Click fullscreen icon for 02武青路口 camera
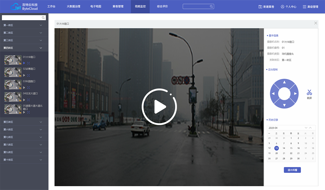Viewport: 325px width, 190px height. [x=28, y=75]
